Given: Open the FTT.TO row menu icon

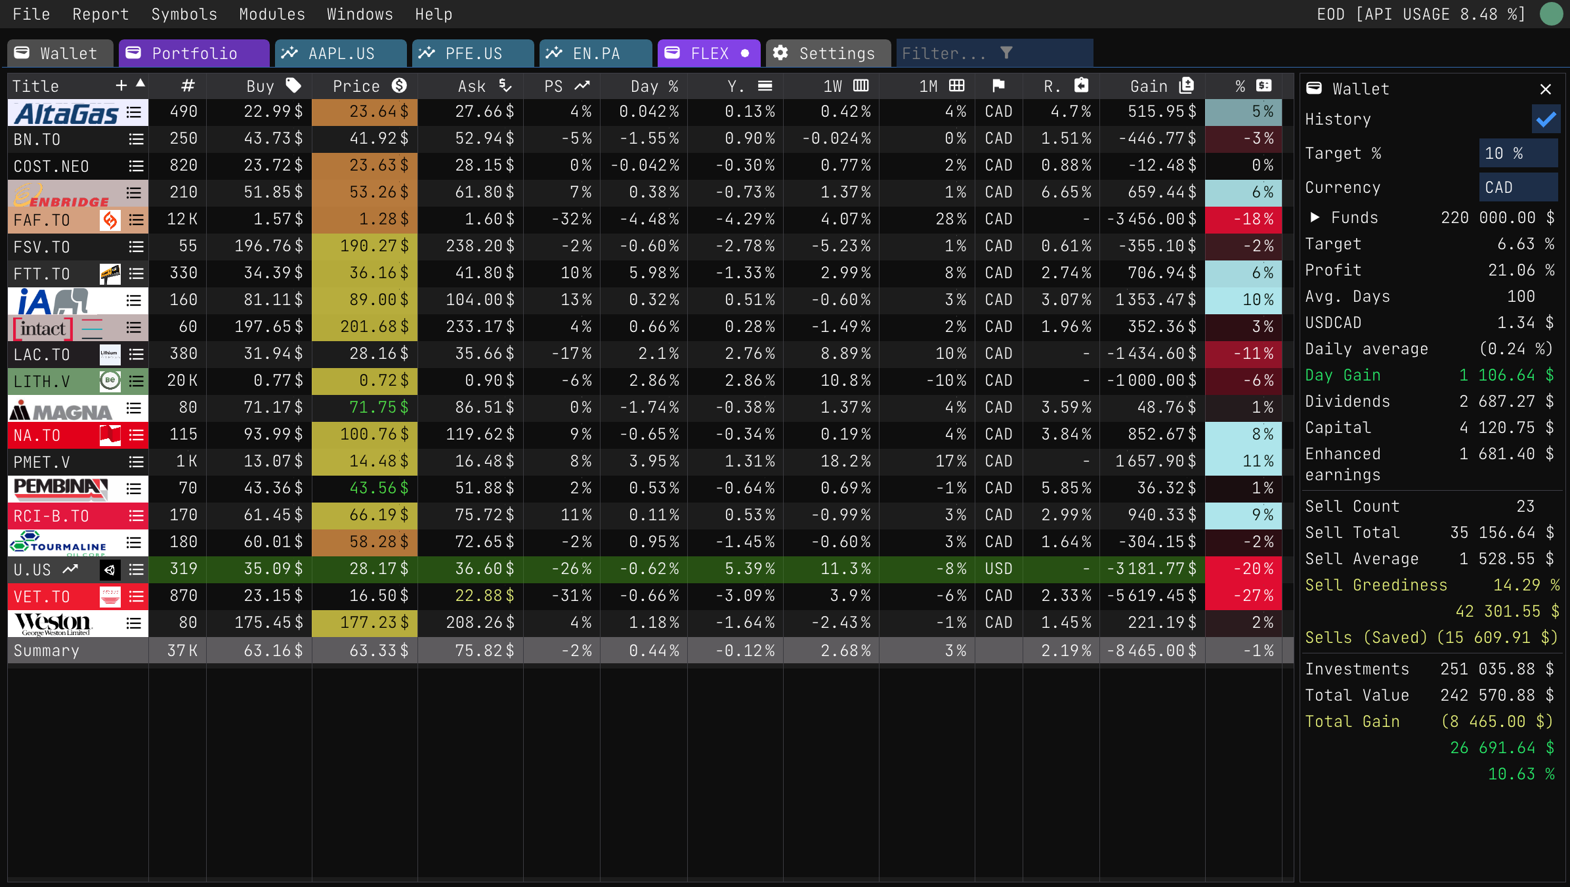Looking at the screenshot, I should [136, 274].
